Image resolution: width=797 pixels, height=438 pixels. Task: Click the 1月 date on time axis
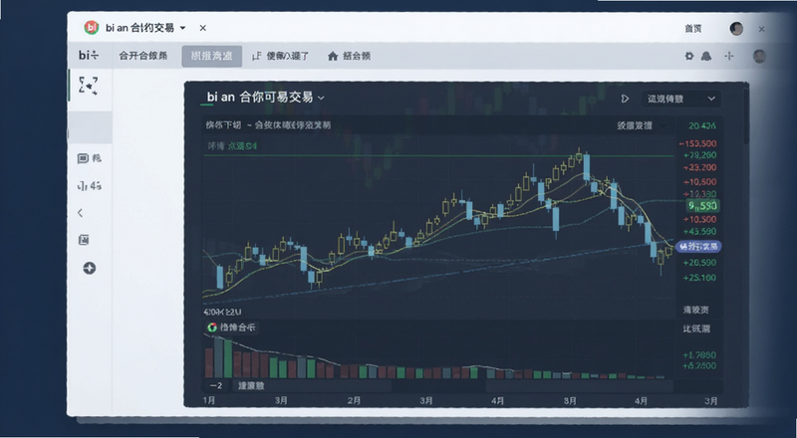209,401
